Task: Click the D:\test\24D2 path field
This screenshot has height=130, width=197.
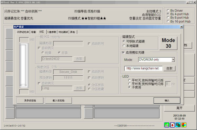Action: 57,59
